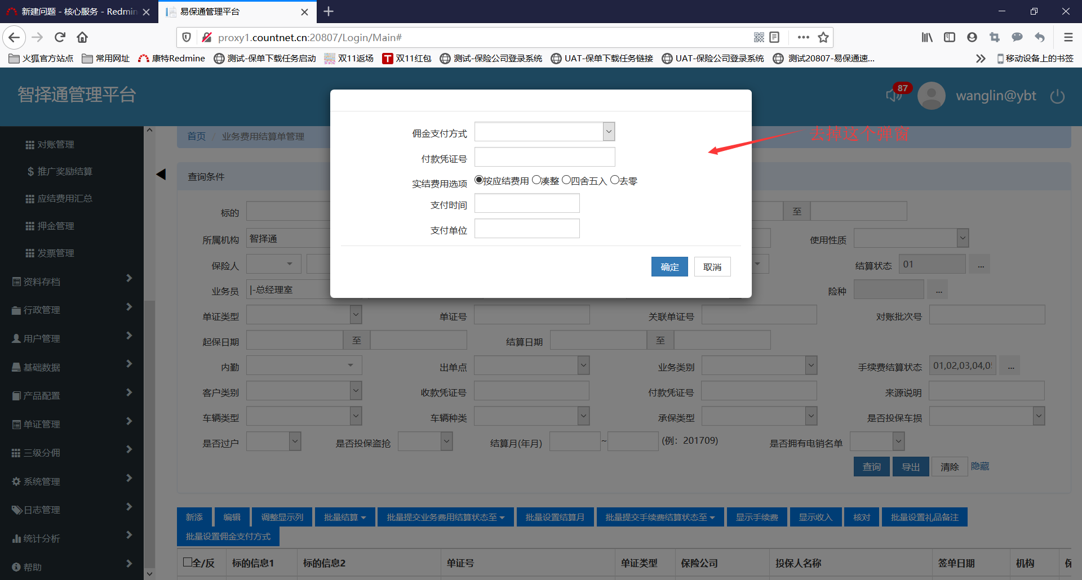Switch to the 新建问题 Redmine browser tab
The image size is (1082, 580).
(79, 11)
